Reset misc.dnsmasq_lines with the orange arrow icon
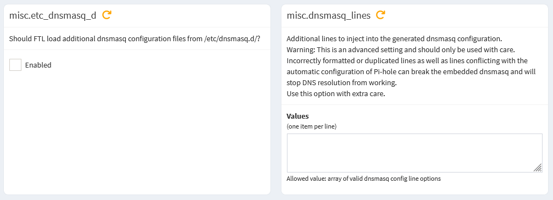Image resolution: width=553 pixels, height=200 pixels. pos(380,15)
